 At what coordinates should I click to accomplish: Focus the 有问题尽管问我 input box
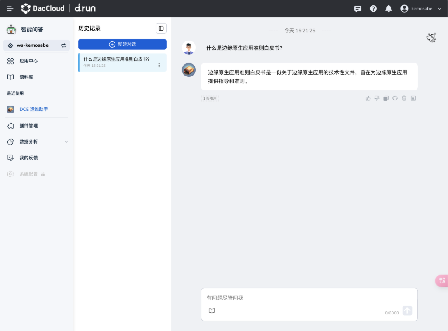tap(309, 298)
